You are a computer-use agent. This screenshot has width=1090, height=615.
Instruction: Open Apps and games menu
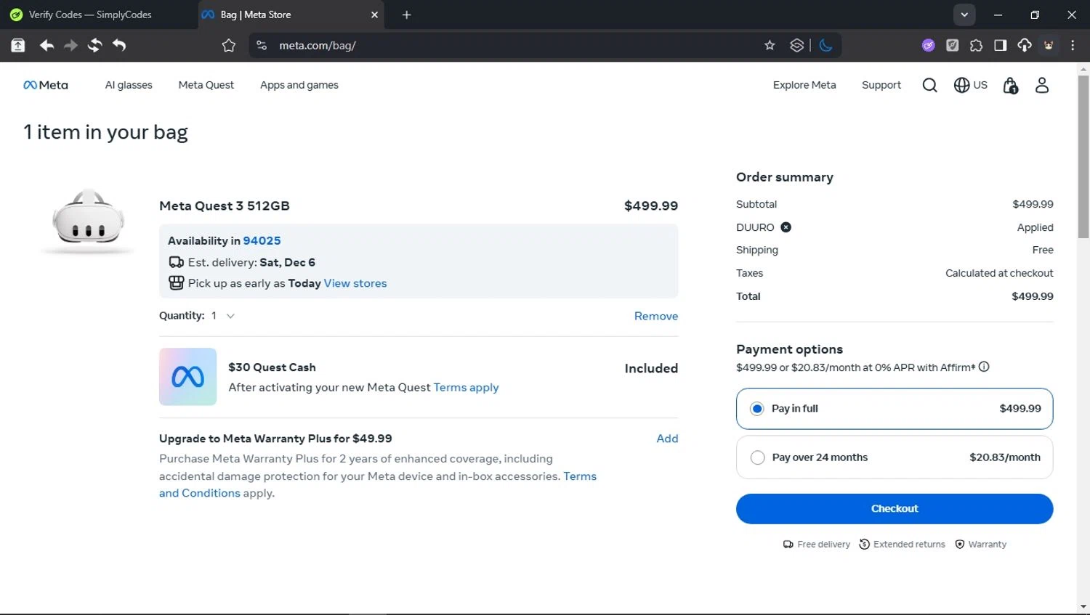(x=299, y=85)
